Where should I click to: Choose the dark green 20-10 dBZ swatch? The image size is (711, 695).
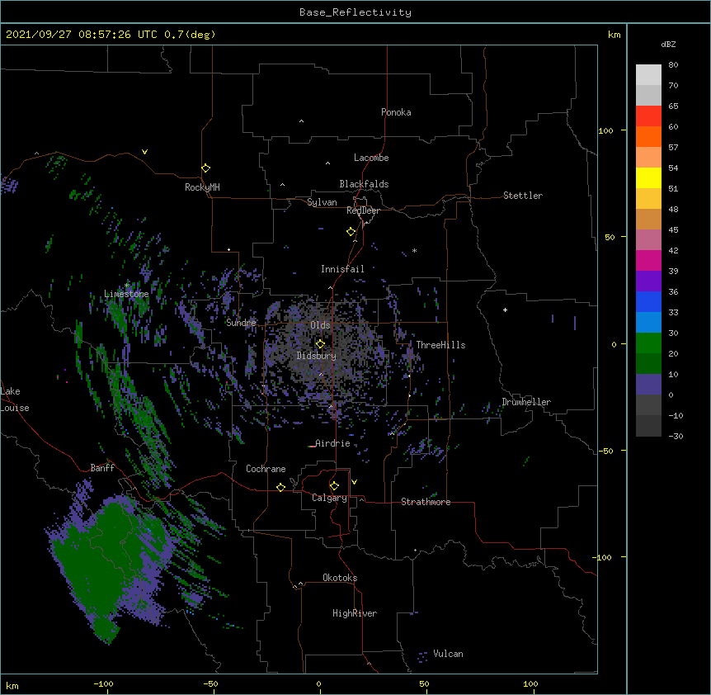(648, 364)
